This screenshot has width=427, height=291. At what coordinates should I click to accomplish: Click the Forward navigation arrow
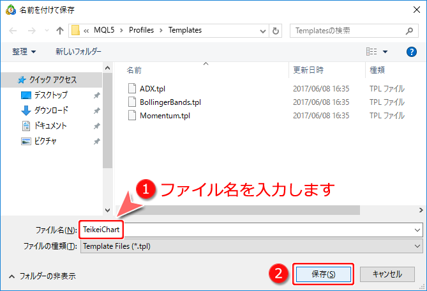31,31
